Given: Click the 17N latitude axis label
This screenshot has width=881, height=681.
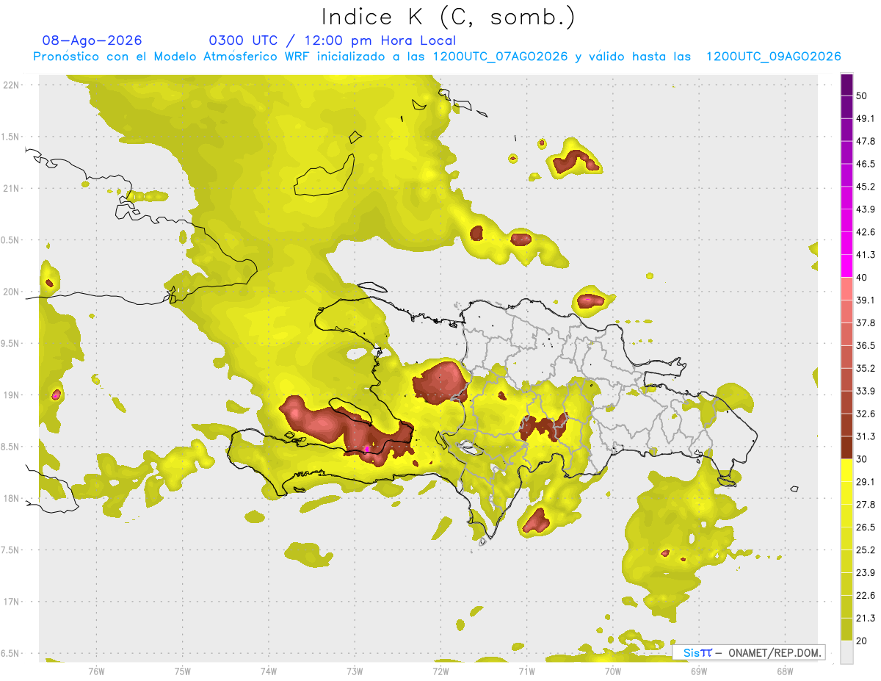Looking at the screenshot, I should click(x=10, y=602).
